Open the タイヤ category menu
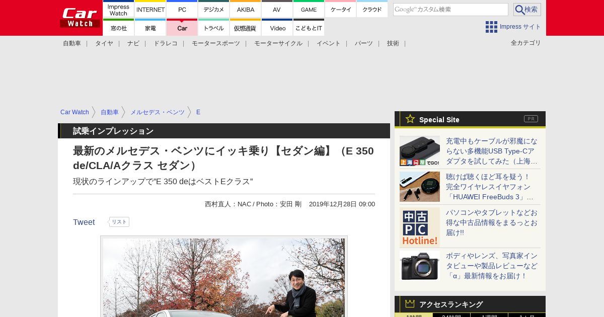Viewport: 604px width, 317px height. click(x=104, y=43)
